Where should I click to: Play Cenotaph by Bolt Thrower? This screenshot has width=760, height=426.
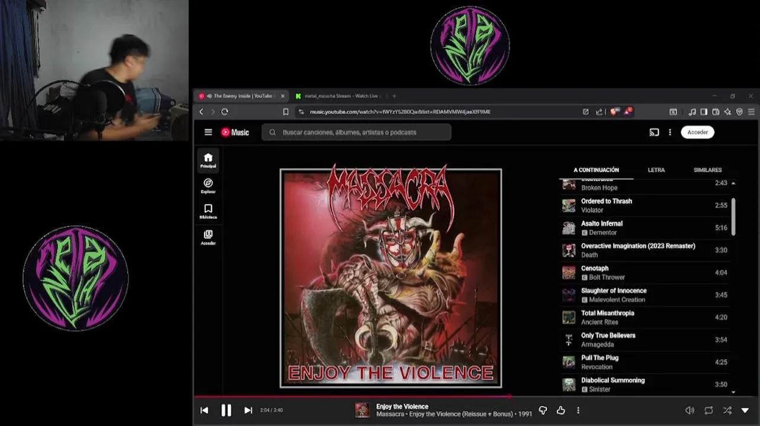[645, 273]
